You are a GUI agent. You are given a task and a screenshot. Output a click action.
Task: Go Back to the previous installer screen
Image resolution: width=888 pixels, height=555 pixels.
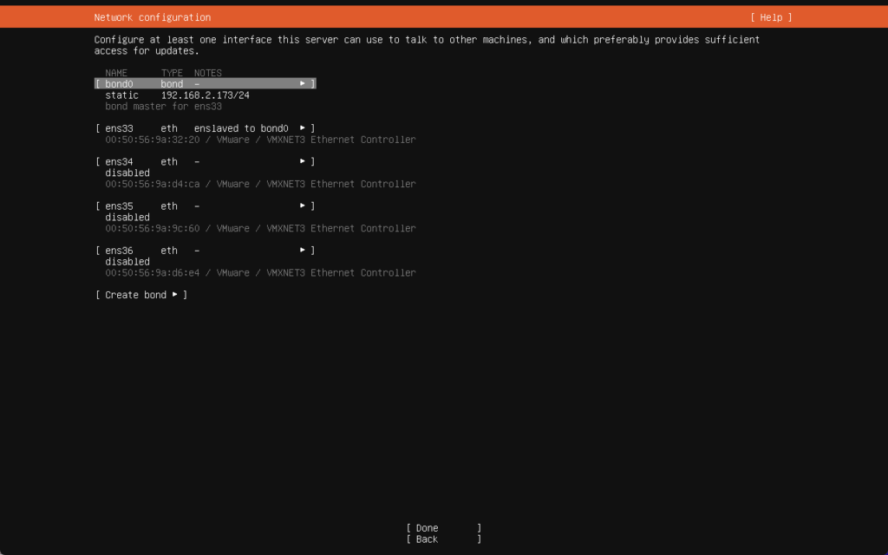point(443,539)
